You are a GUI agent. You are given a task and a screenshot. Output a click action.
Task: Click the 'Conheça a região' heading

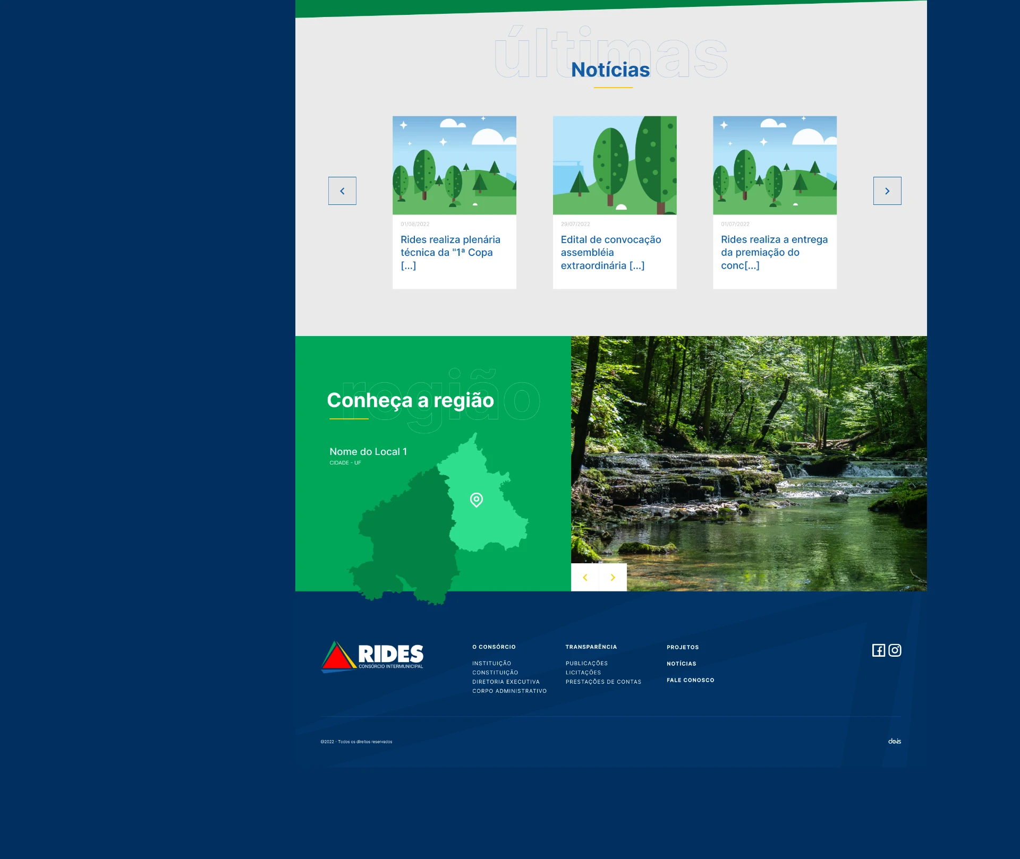point(411,401)
